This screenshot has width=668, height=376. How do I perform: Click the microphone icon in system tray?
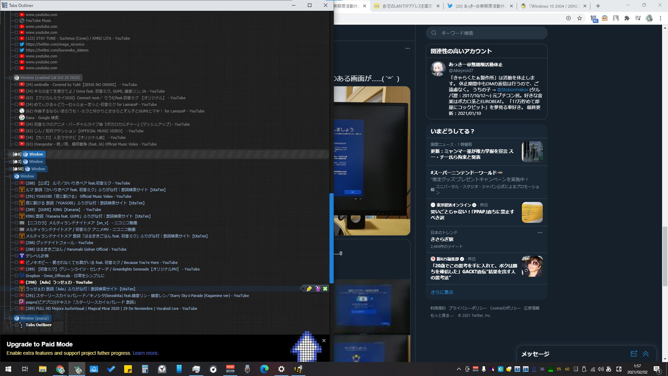484,369
